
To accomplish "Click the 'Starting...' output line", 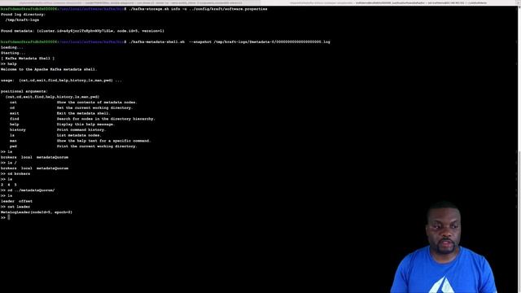I will (x=13, y=53).
